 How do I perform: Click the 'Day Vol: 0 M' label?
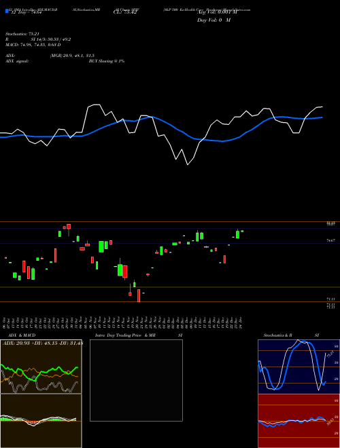(214, 20)
